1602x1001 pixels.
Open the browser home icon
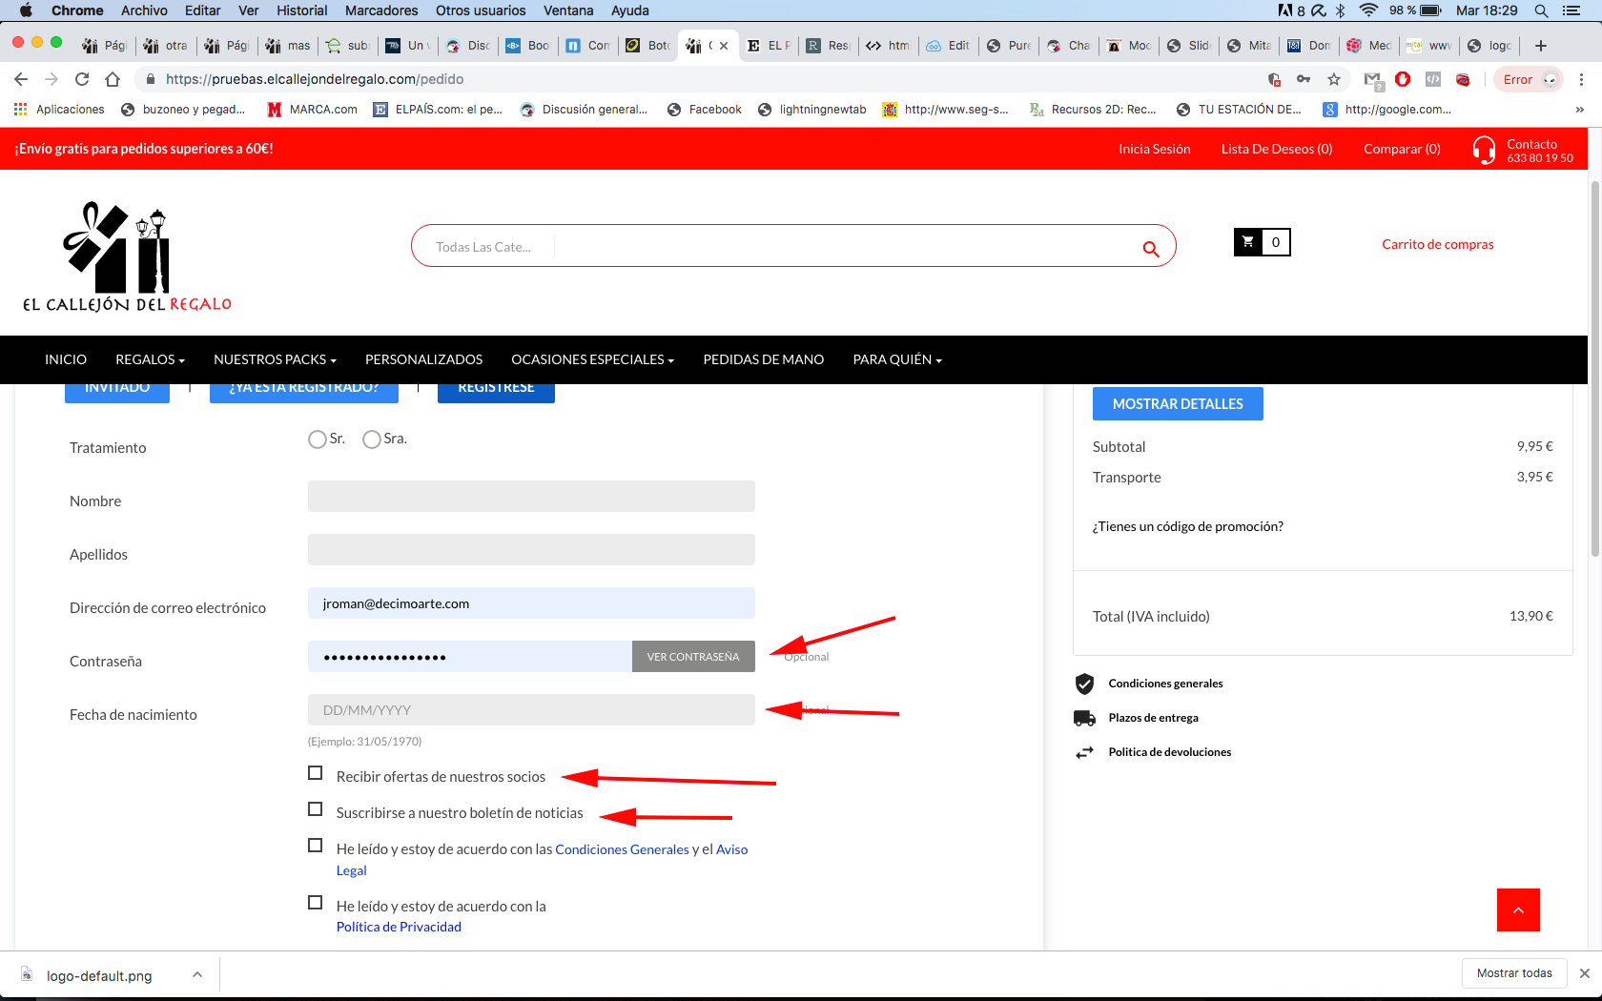[113, 79]
